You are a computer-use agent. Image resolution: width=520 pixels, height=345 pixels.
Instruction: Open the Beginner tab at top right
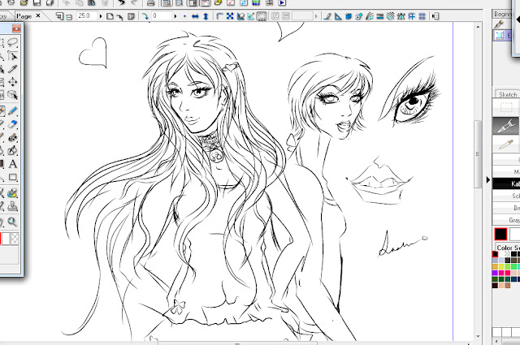503,15
